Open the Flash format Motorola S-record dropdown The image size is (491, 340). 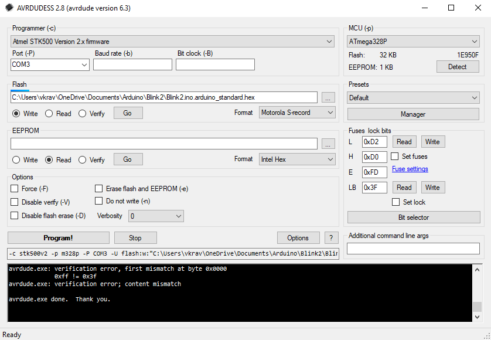pos(297,113)
